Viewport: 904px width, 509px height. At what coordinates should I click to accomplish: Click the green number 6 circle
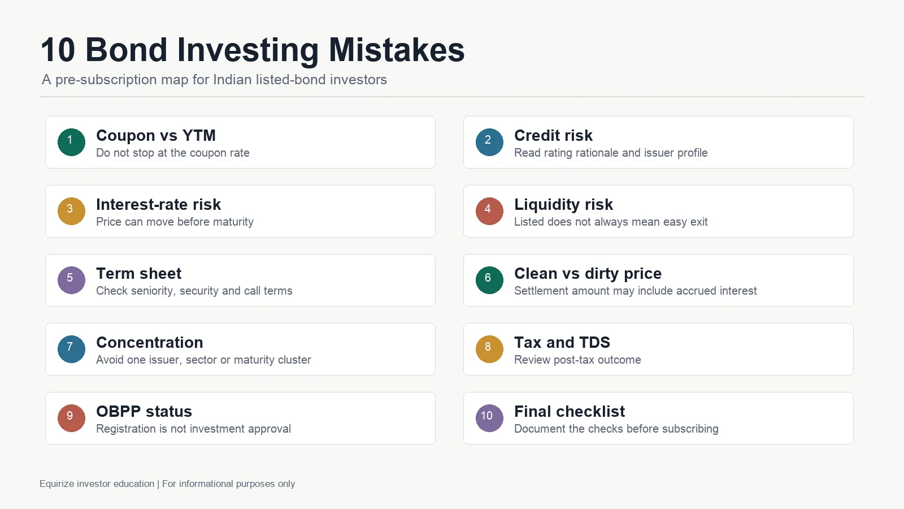489,280
